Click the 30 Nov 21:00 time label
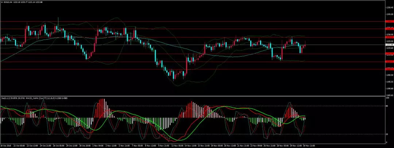The width and height of the screenshot is (394, 148). tap(308, 146)
